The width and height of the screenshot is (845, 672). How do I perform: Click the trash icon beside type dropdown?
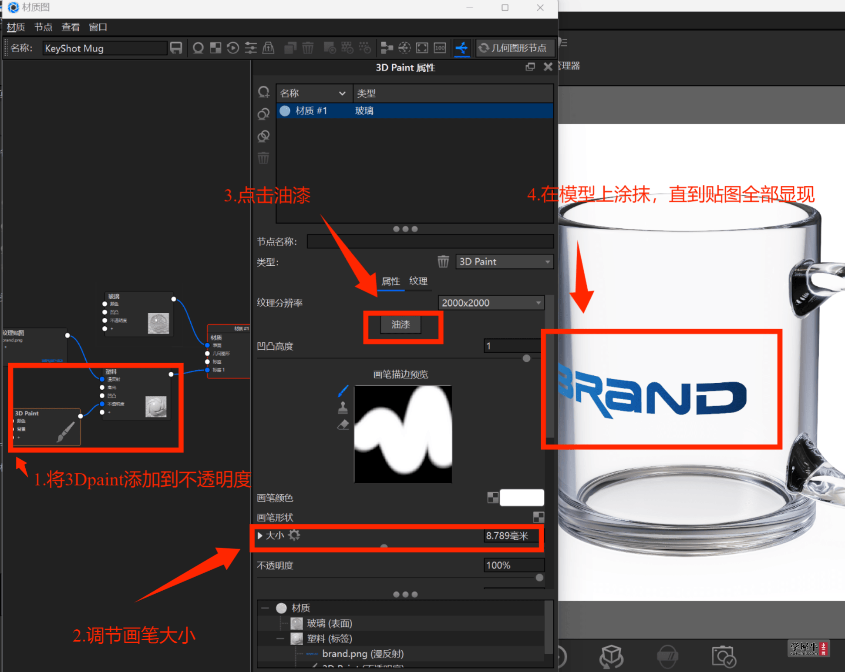pyautogui.click(x=443, y=262)
